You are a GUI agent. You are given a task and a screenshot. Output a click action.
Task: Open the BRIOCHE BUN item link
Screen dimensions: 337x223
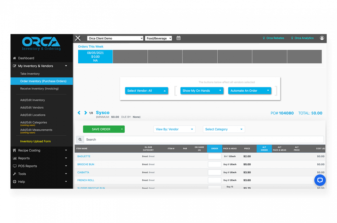tap(86, 164)
